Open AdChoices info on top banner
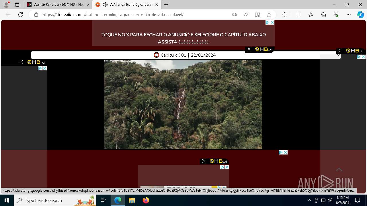The width and height of the screenshot is (367, 206). coord(268,22)
